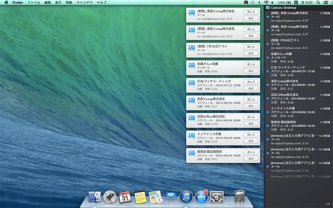This screenshot has width=333, height=208.
Task: Select [登録] 7月30日テスト in Notification Center list
Action: 298,44
